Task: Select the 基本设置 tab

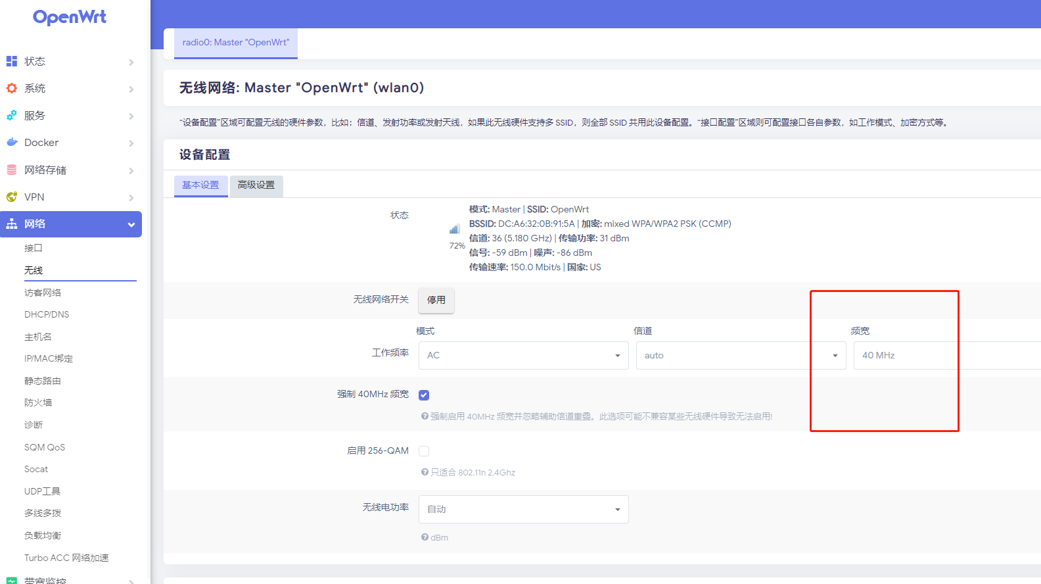Action: pos(200,185)
